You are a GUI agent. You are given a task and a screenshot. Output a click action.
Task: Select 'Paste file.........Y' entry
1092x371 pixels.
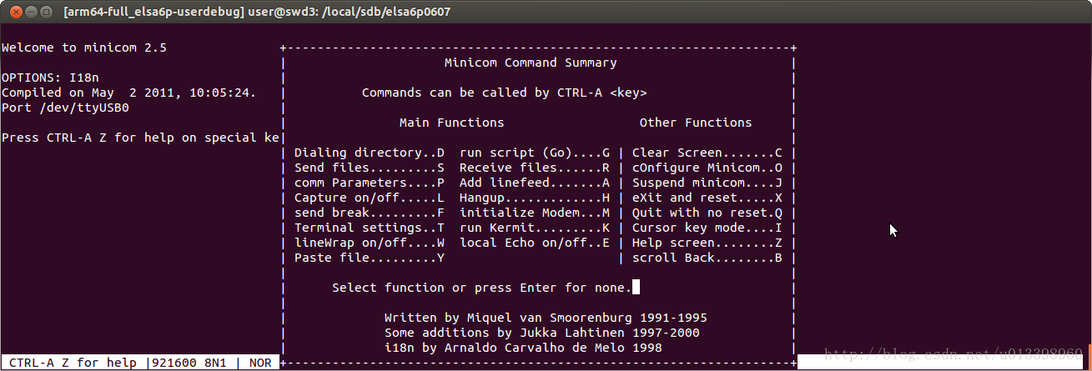click(370, 258)
